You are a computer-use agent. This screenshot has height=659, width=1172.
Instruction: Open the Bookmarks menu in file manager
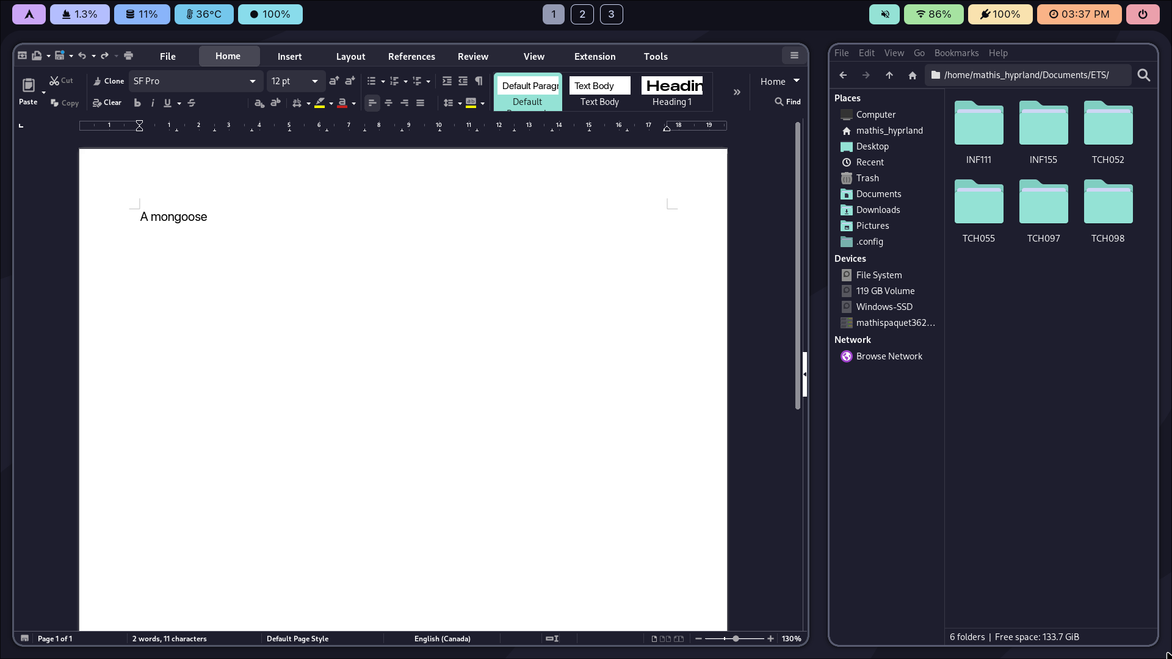point(956,53)
